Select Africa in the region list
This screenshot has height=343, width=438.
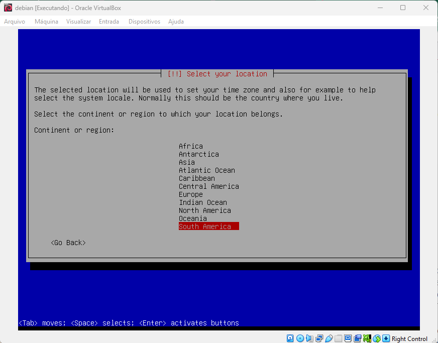pos(191,146)
